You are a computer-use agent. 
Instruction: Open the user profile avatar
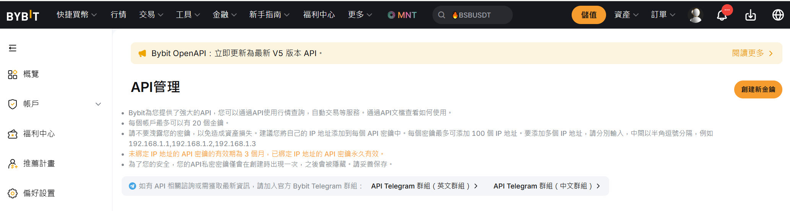[695, 15]
